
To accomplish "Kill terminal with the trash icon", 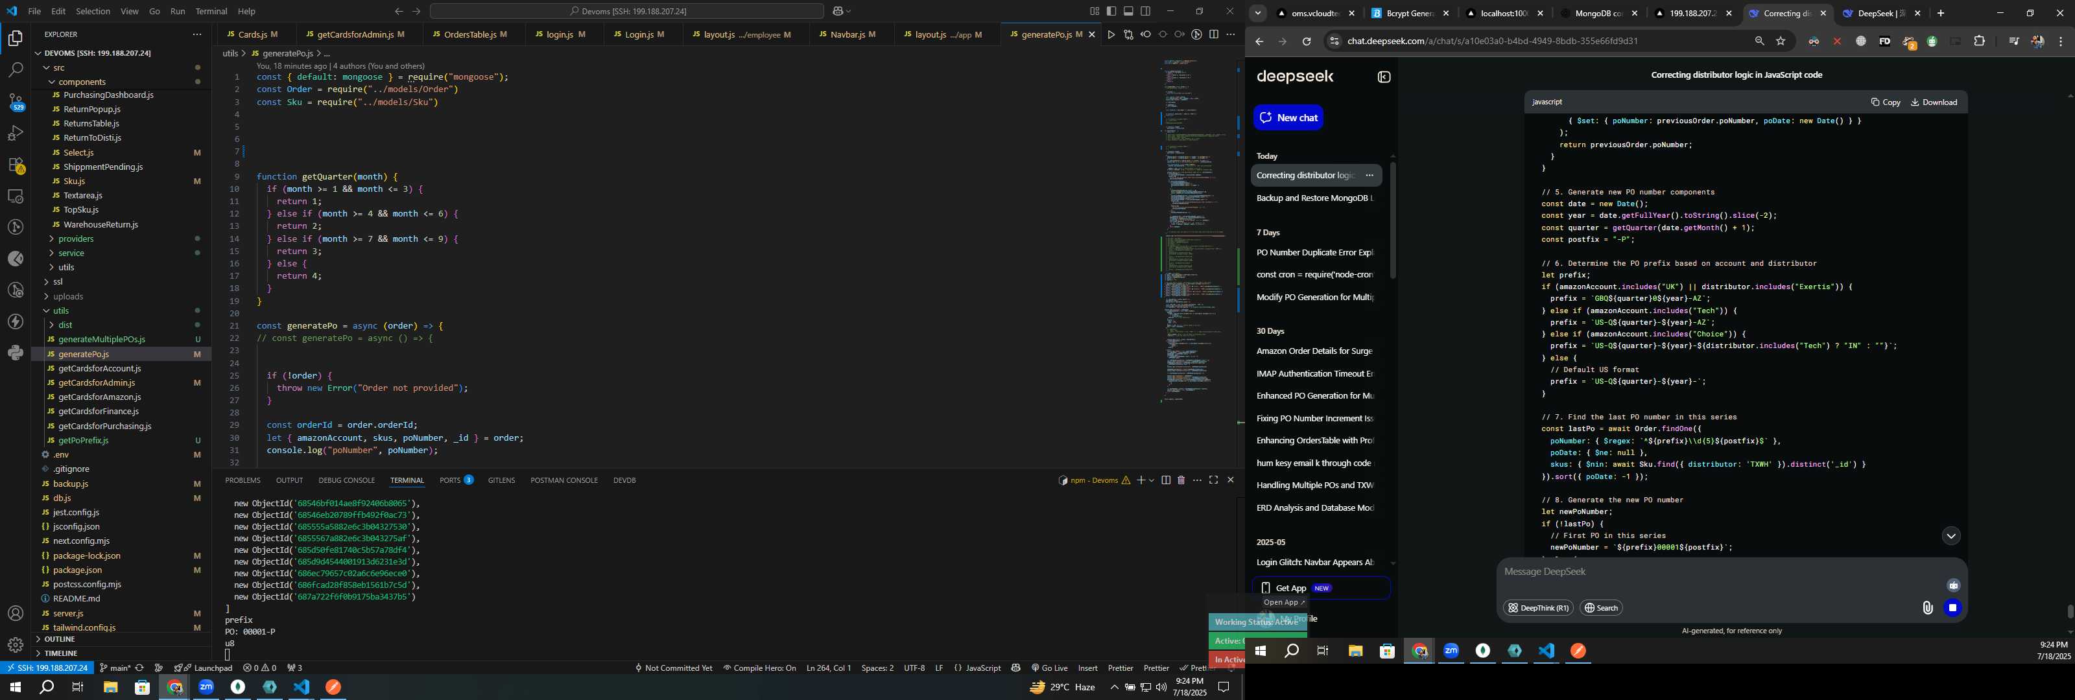I will [1181, 480].
